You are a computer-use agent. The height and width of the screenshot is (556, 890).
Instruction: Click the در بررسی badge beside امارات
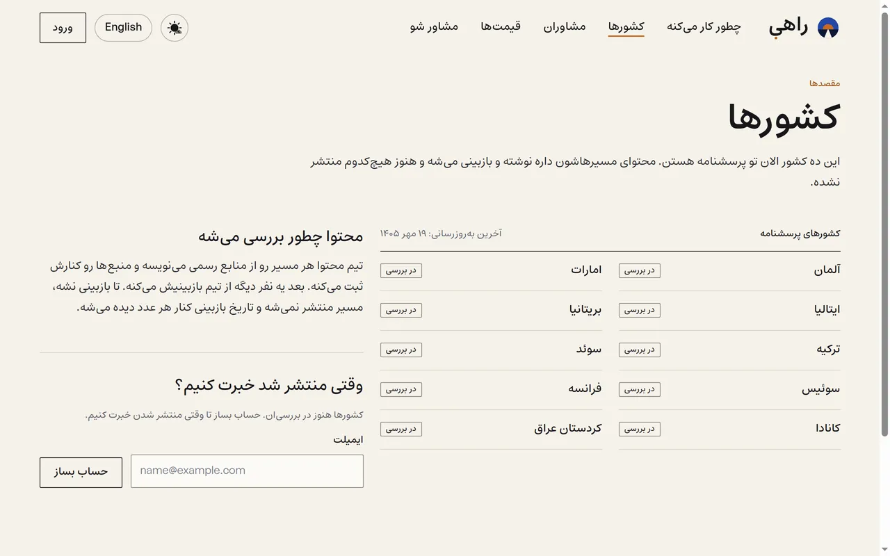[401, 271]
